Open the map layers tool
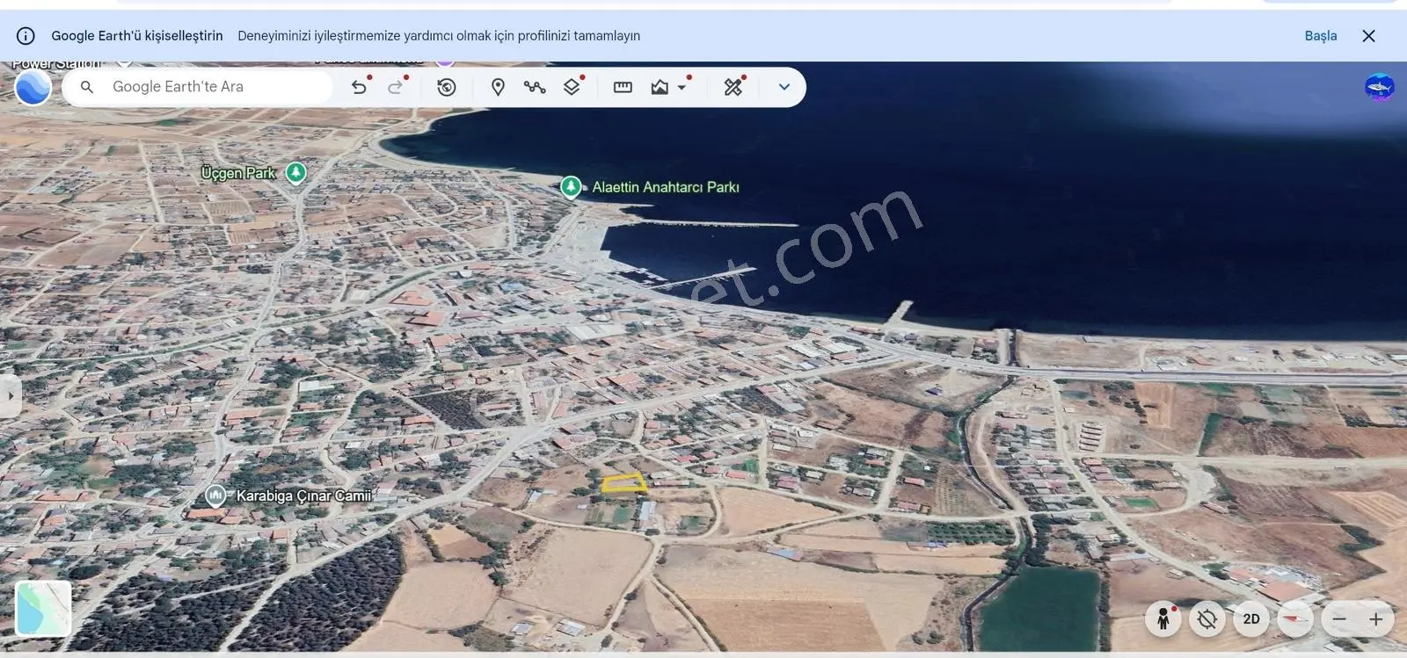1407x658 pixels. [x=572, y=86]
